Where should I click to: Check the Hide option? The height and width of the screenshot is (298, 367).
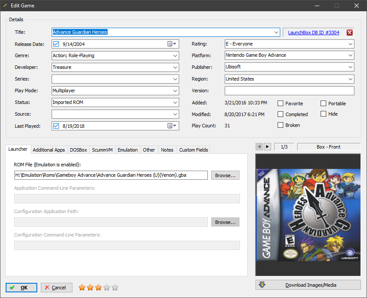[323, 114]
